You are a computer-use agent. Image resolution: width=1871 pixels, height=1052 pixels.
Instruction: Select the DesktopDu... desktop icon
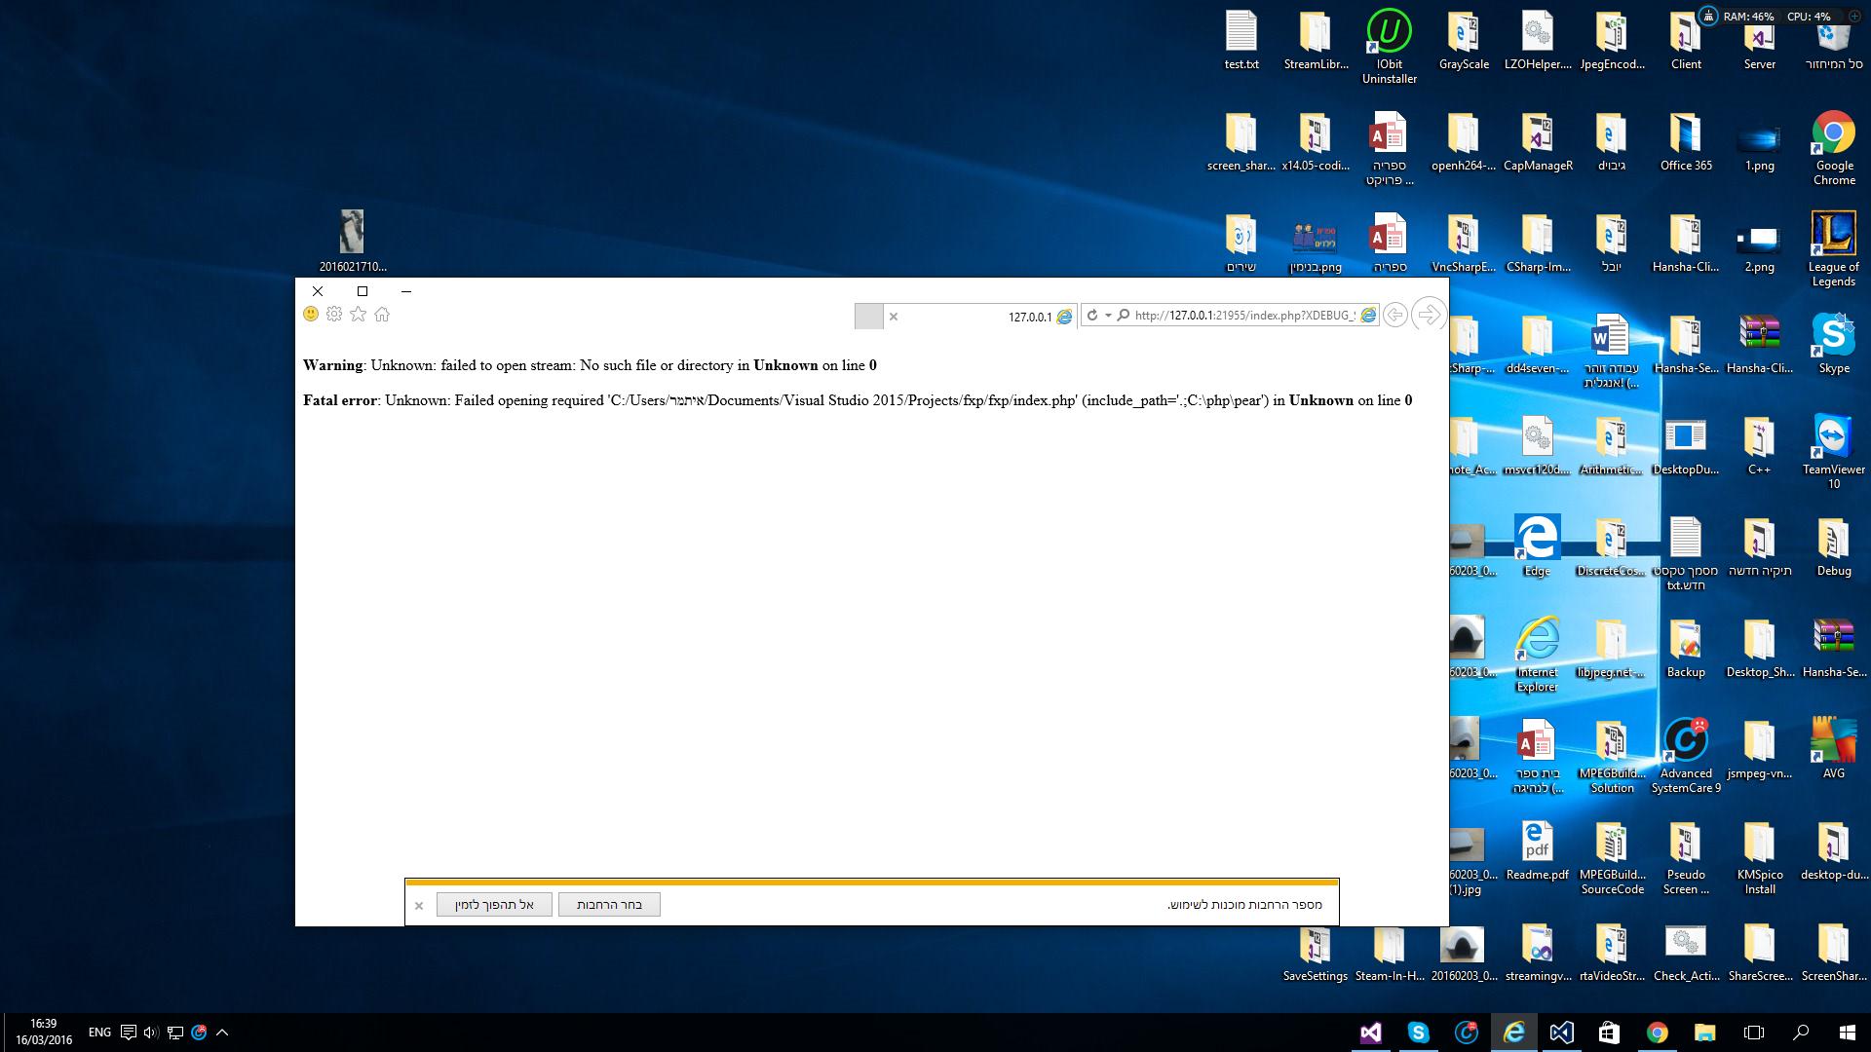(1686, 446)
